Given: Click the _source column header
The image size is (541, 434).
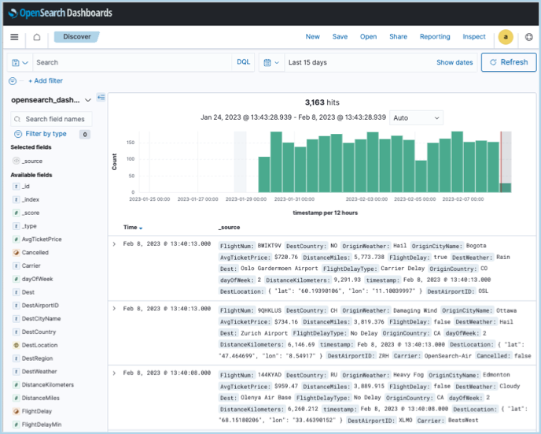Looking at the screenshot, I should 229,228.
